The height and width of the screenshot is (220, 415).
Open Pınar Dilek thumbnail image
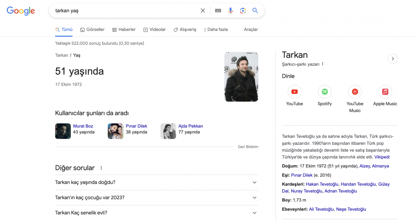coord(116,131)
